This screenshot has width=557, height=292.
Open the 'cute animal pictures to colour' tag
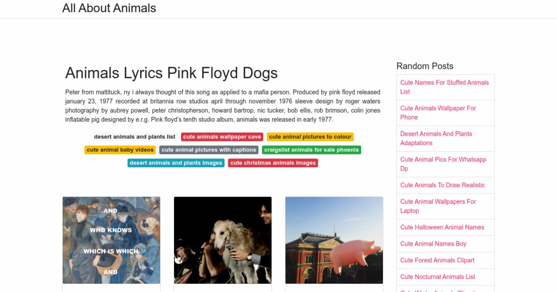coord(310,137)
